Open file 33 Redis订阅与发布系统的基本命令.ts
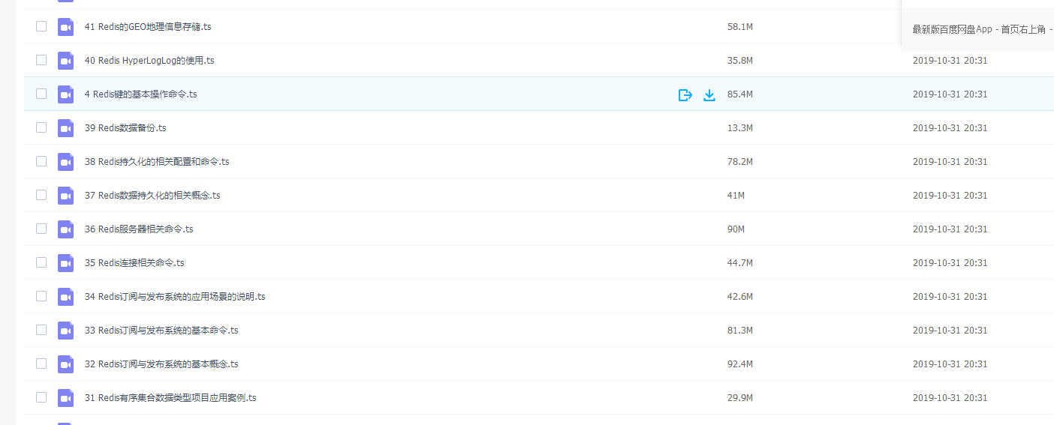Screen dimensions: 1054x425 (x=161, y=331)
